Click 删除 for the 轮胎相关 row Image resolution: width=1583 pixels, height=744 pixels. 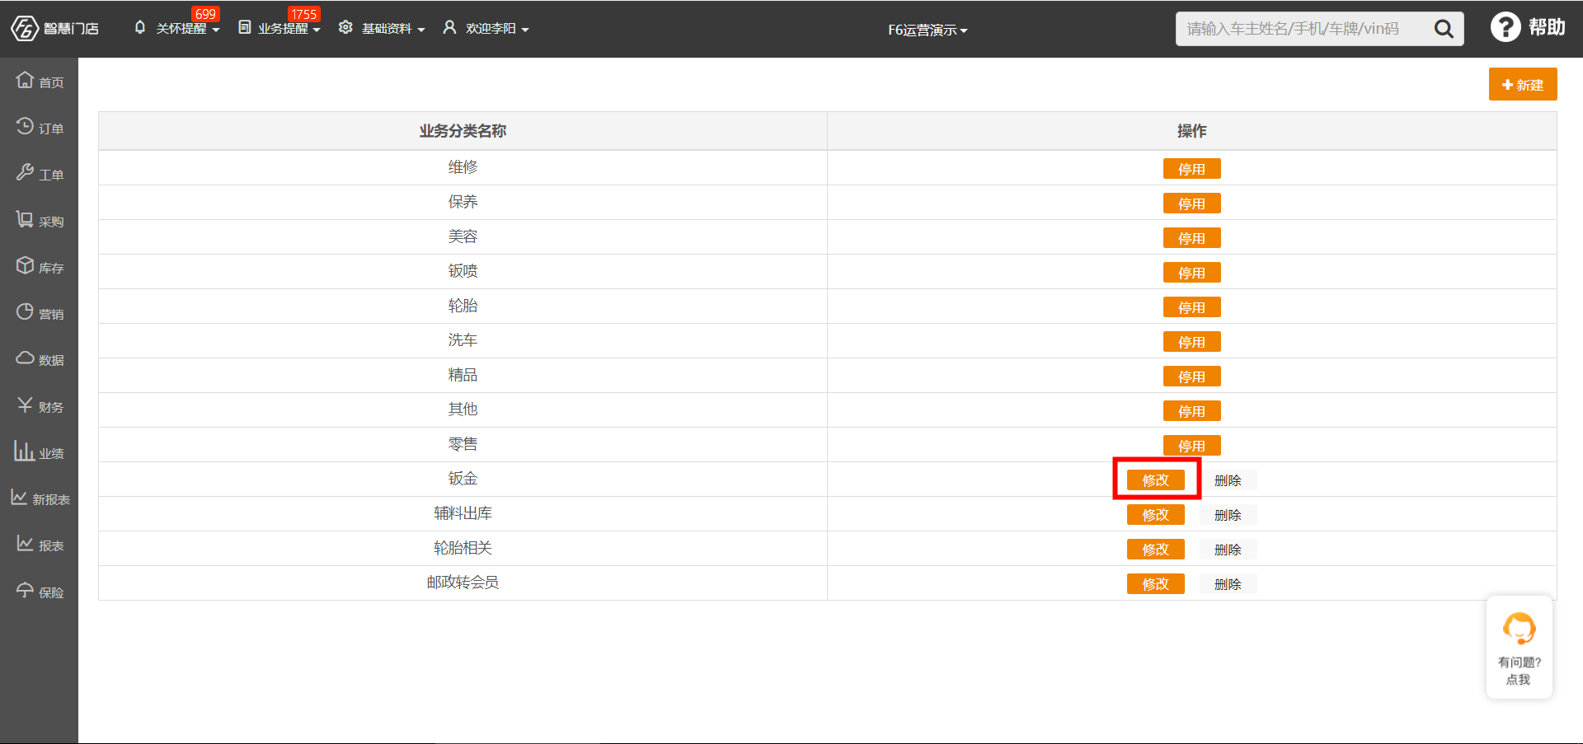[x=1228, y=550]
